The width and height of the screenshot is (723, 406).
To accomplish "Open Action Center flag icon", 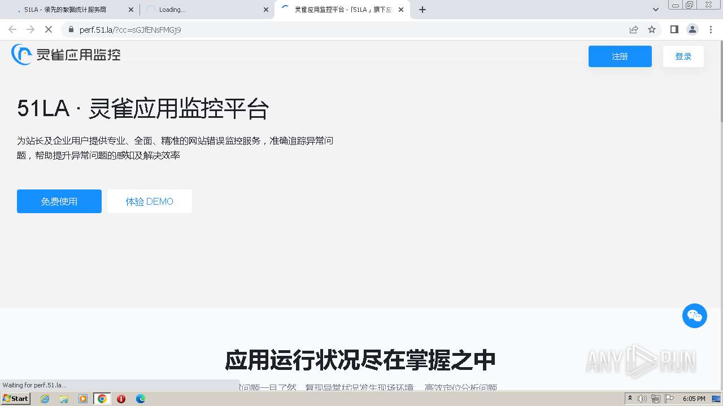I will [x=669, y=399].
